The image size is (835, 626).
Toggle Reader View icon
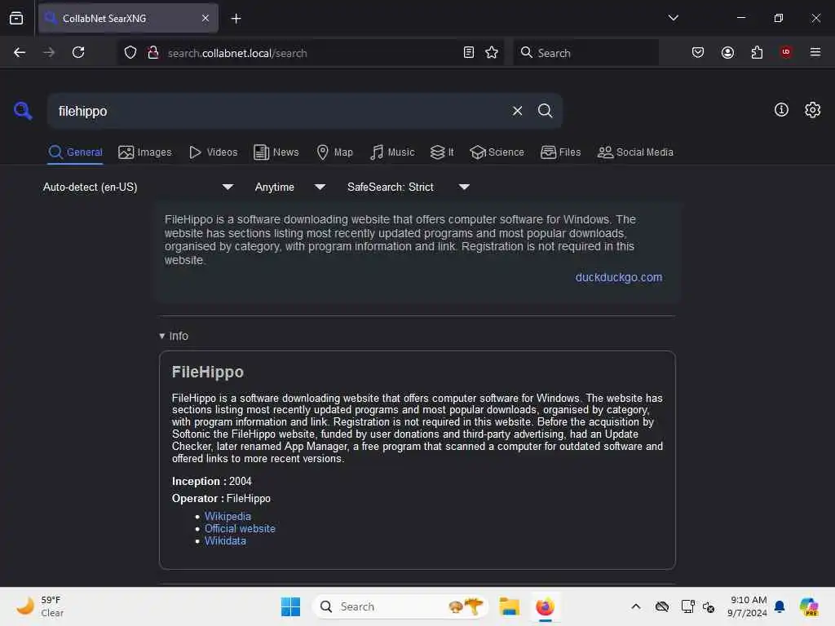(469, 52)
